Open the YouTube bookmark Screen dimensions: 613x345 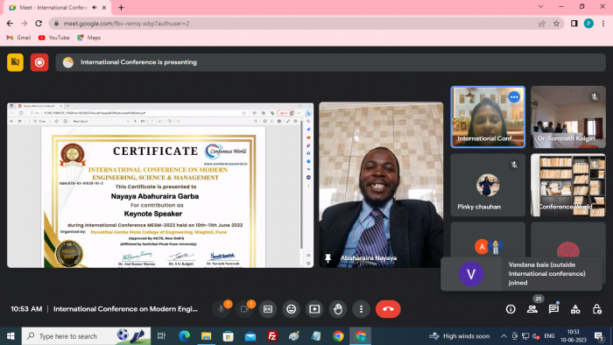(54, 38)
